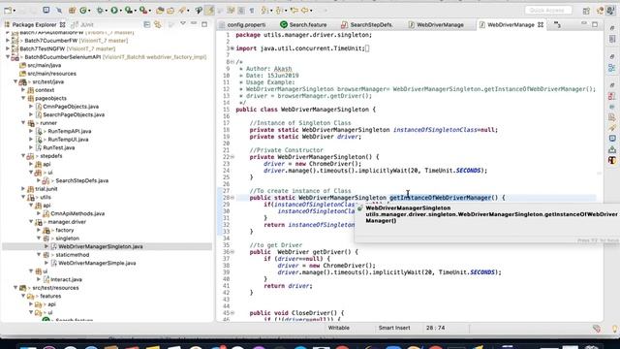
Task: Open Package Explorer View Menu triangle
Action: (x=183, y=24)
